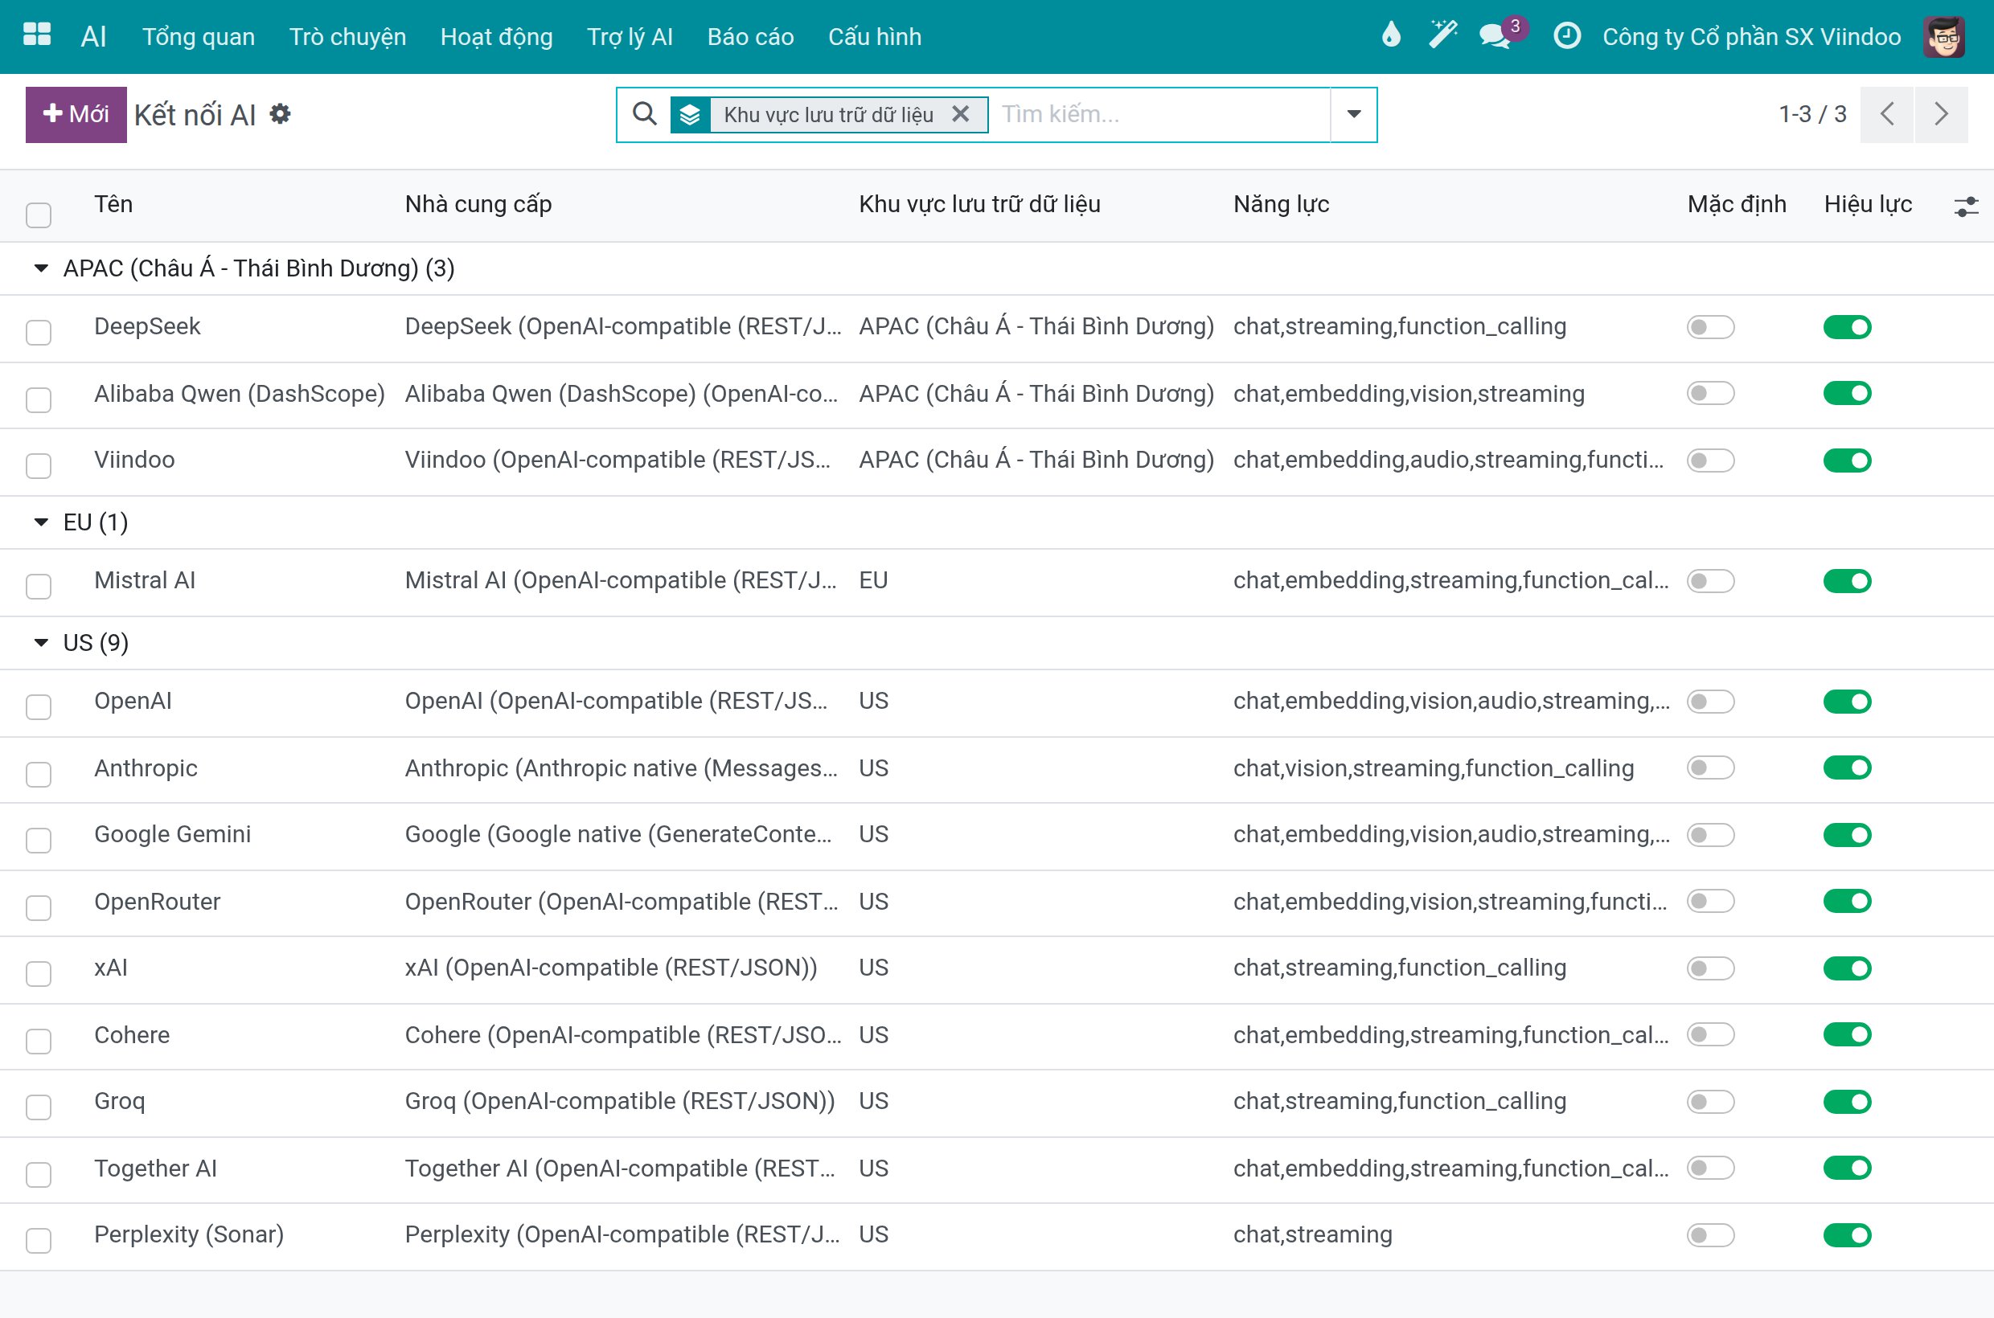Screen dimensions: 1994x1318
Task: Enable default toggle for Google Gemini
Action: click(1711, 835)
